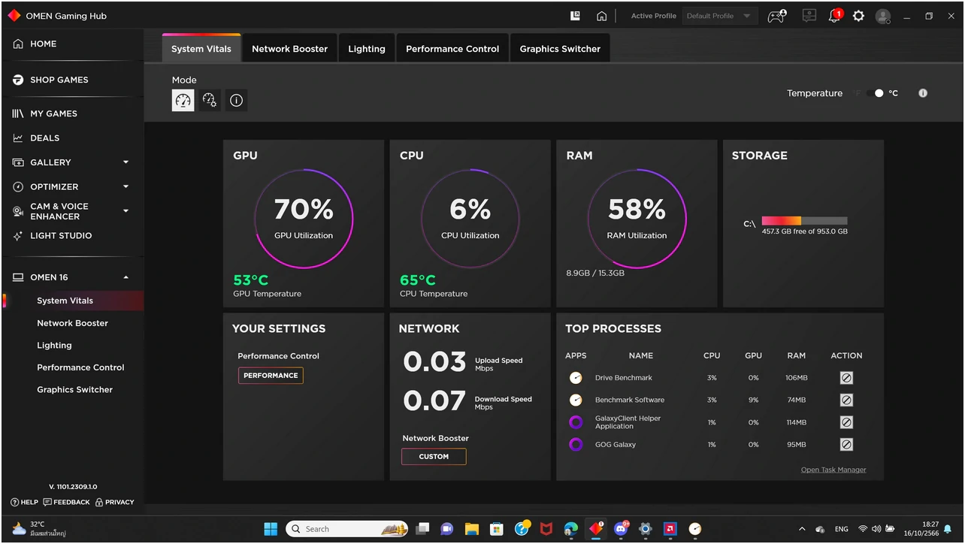Switch to the Network Booster tab
This screenshot has width=965, height=544.
(x=289, y=49)
